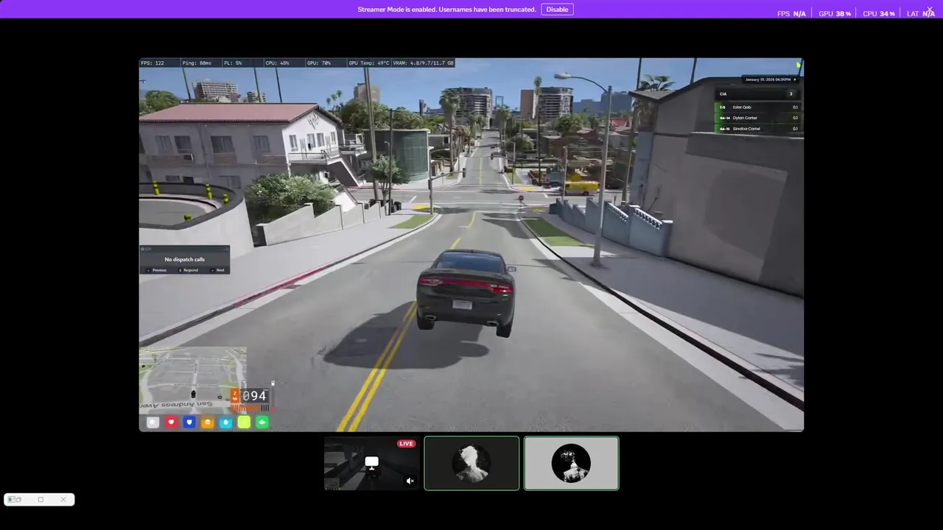This screenshot has height=530, width=943.
Task: Click the LIVE badge on stream thumbnail
Action: 406,444
